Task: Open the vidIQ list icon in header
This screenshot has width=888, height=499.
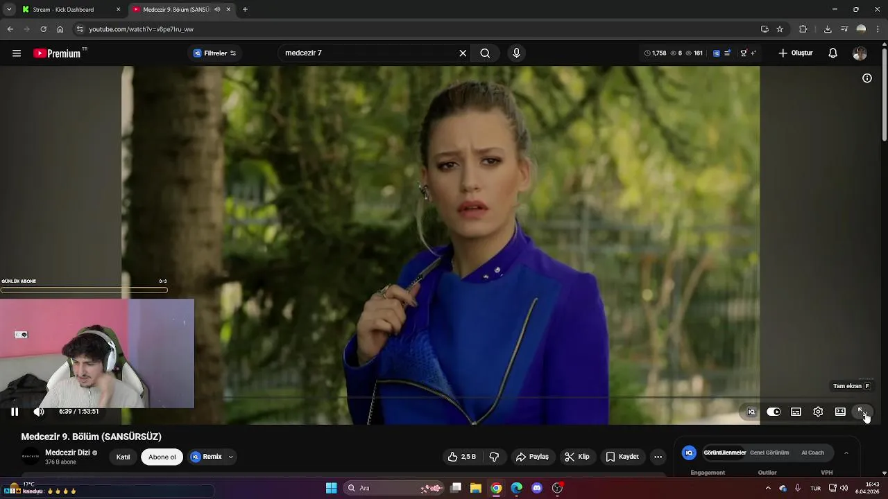Action: (727, 53)
